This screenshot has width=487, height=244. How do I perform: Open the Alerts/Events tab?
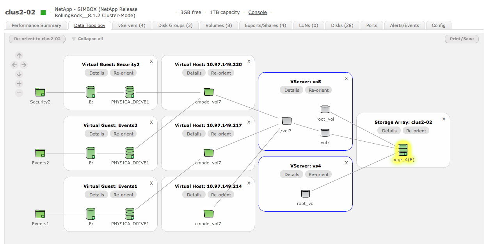click(404, 25)
